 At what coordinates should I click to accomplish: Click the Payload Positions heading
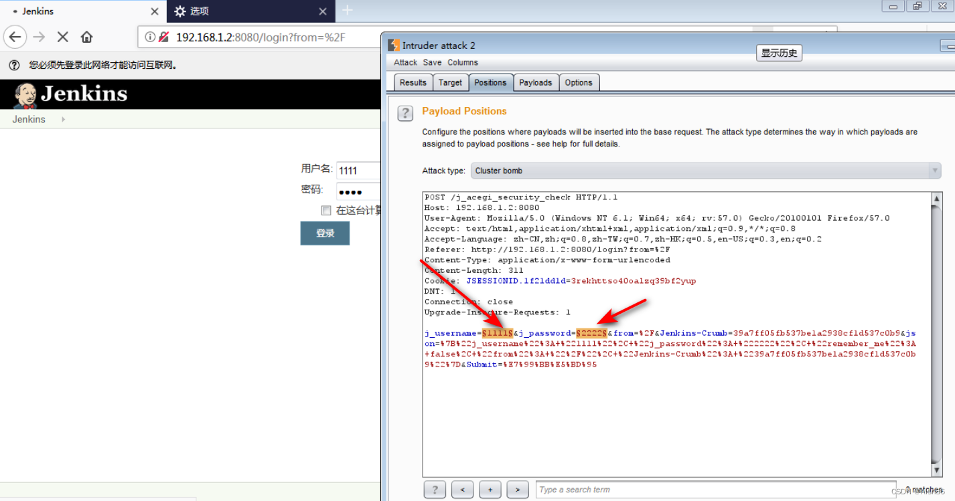pos(464,111)
